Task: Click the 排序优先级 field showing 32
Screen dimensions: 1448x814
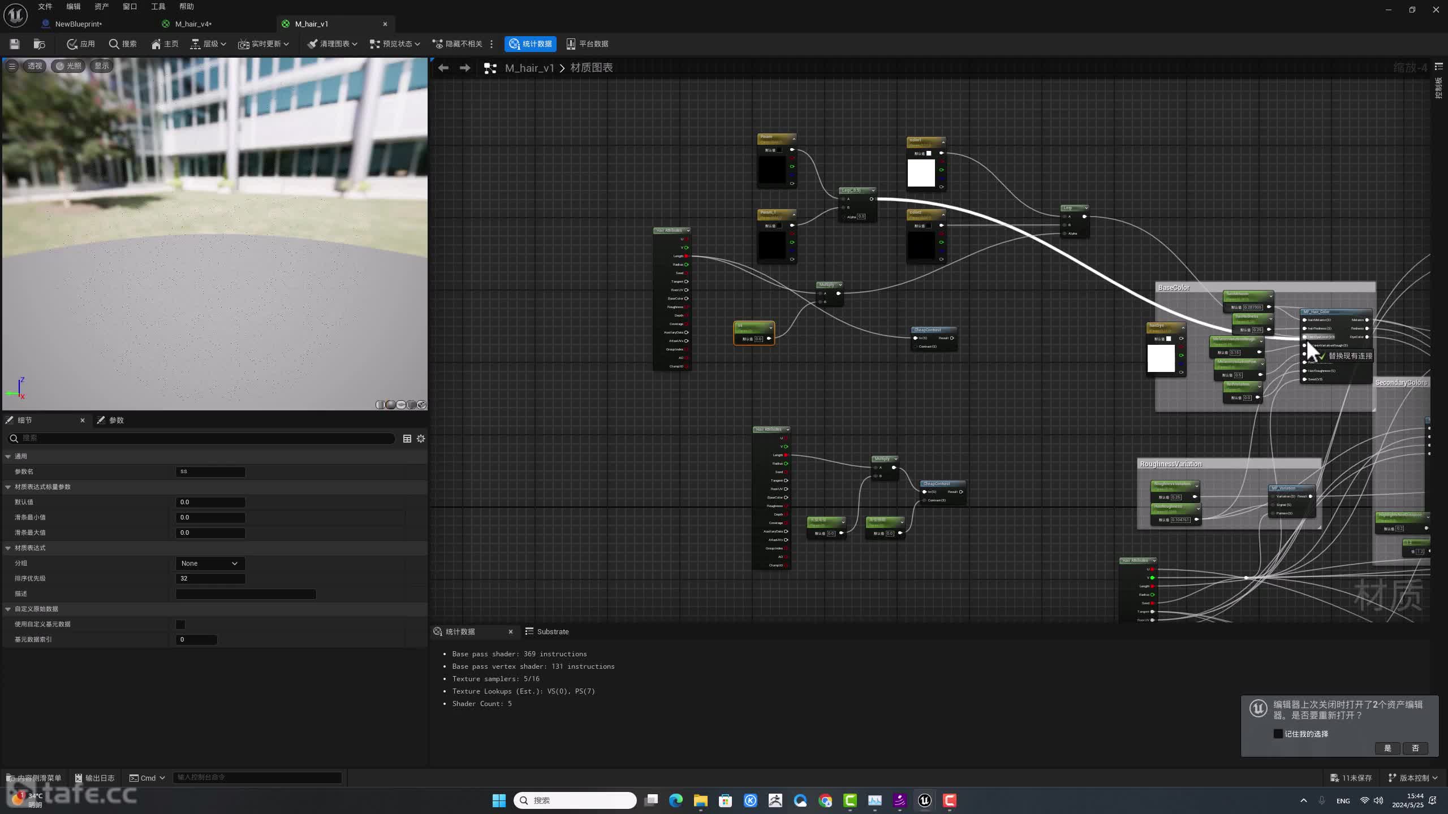Action: [210, 578]
